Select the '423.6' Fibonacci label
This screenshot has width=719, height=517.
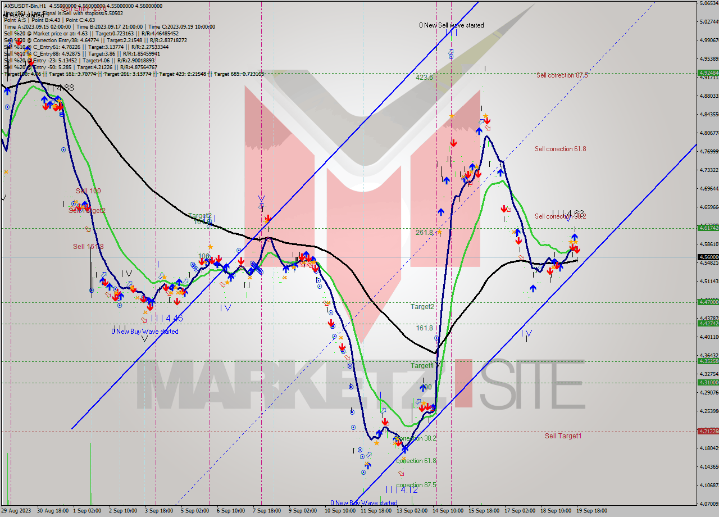(424, 78)
